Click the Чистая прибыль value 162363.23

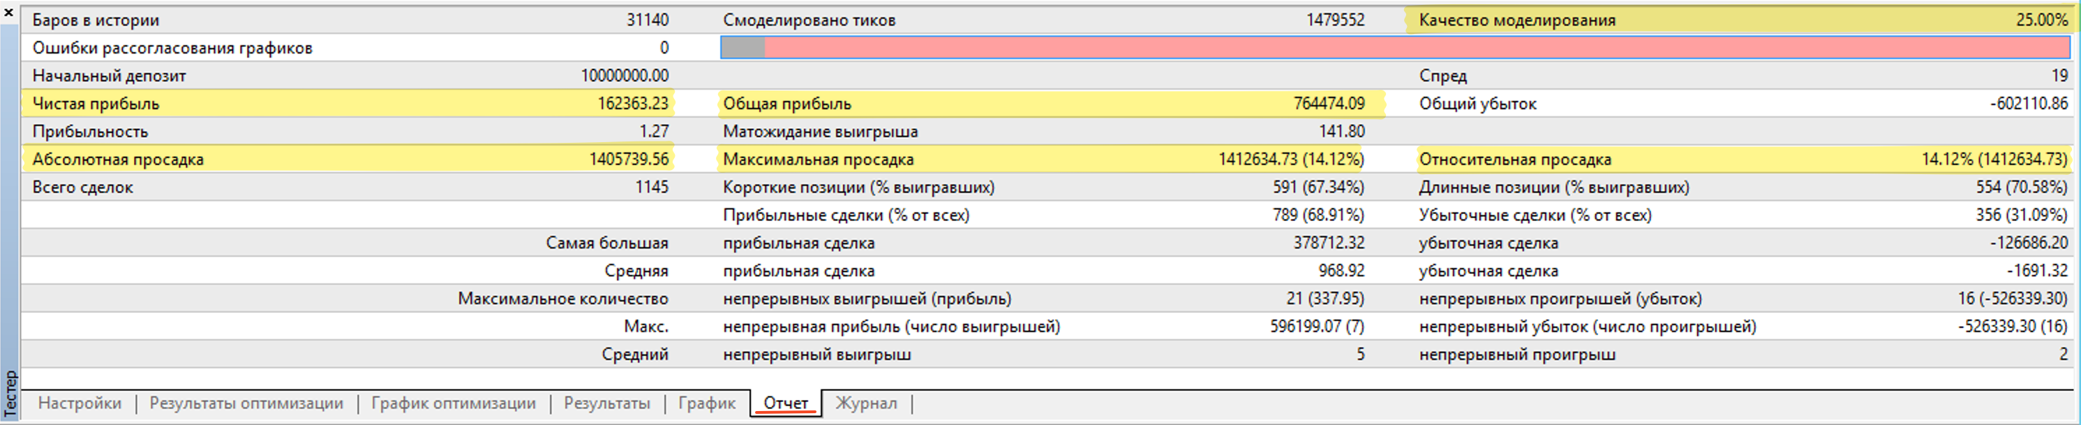click(x=632, y=103)
